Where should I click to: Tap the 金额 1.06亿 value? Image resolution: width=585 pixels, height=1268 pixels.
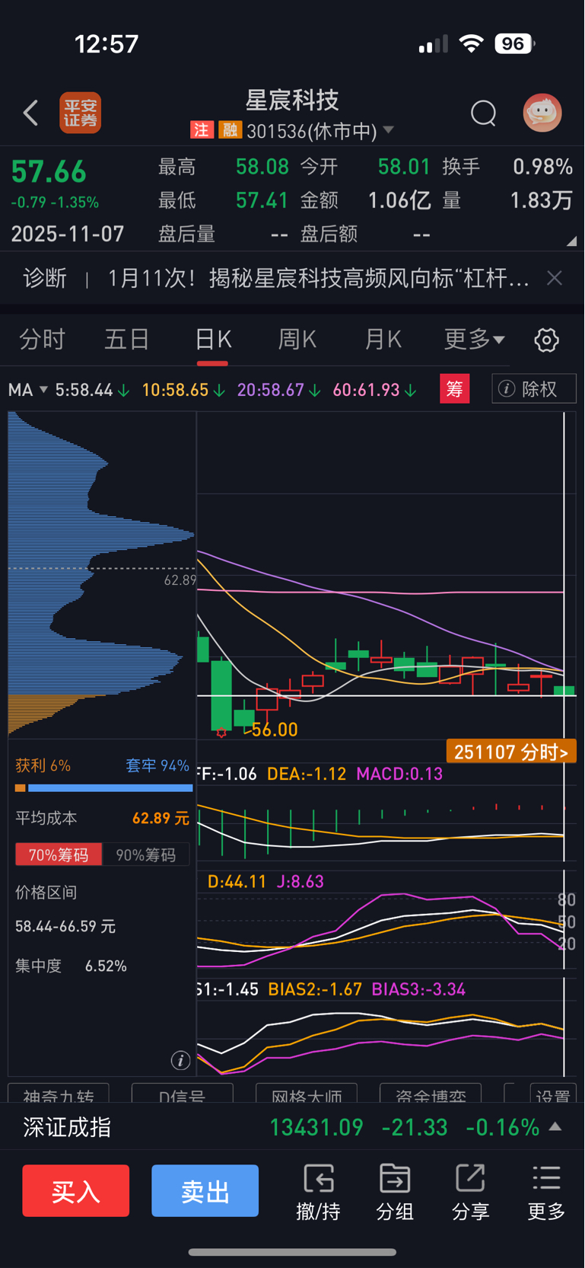(399, 200)
